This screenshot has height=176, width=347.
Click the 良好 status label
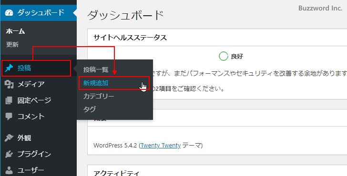tap(237, 56)
